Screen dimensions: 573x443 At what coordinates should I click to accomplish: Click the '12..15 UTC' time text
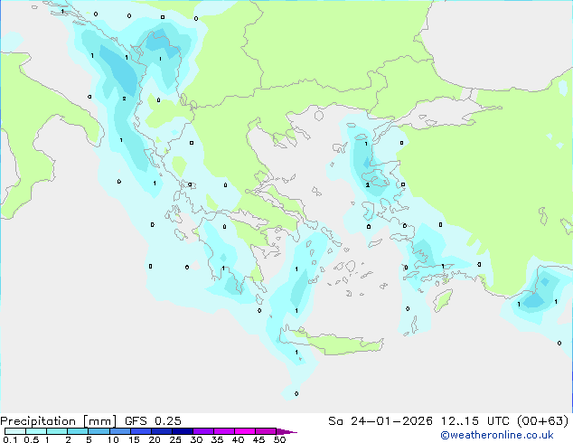[x=474, y=421]
